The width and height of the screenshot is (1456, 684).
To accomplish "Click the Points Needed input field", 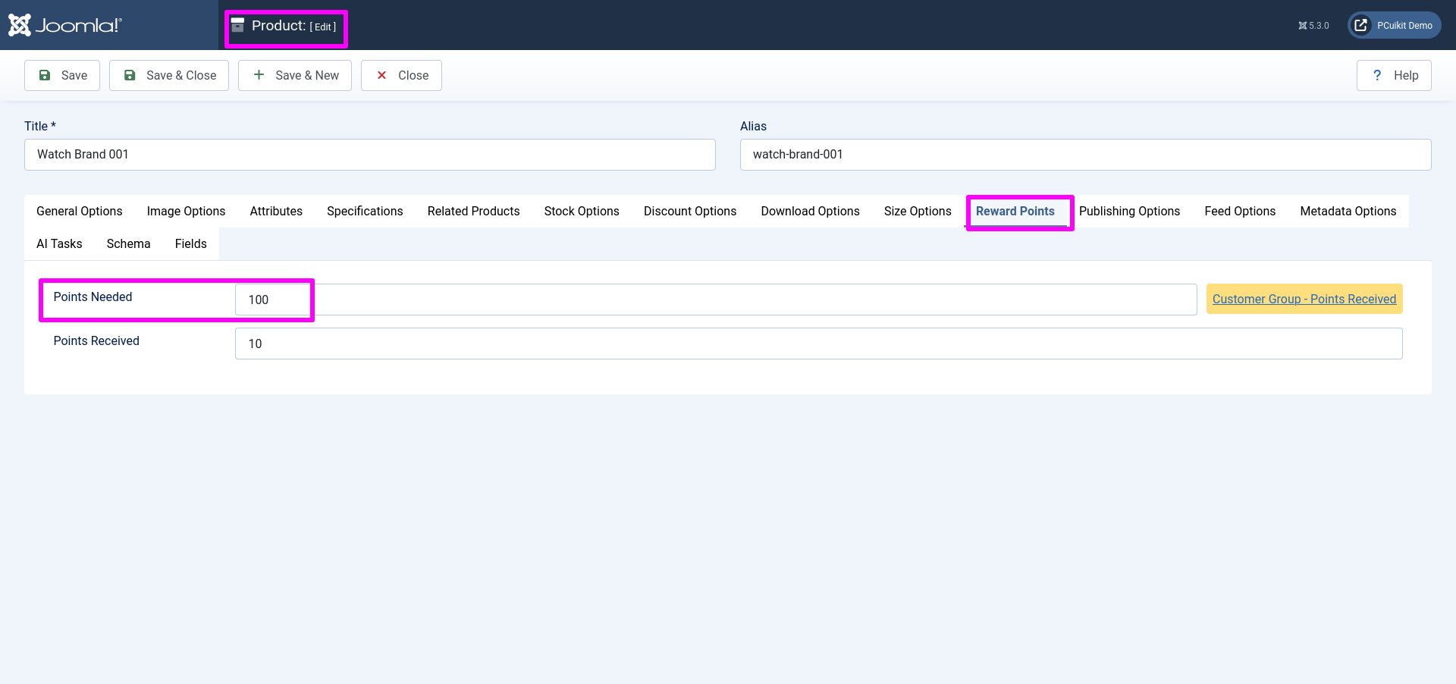I will click(x=715, y=300).
